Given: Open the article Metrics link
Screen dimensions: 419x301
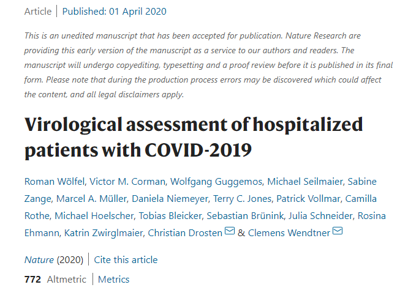Looking at the screenshot, I should tap(114, 279).
